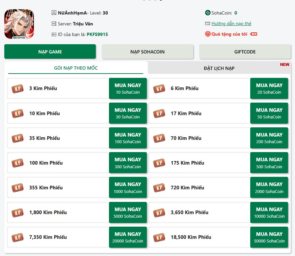Click the KP ticket icon for 17 Kim Phiếu
This screenshot has height=256, width=295.
[159, 113]
